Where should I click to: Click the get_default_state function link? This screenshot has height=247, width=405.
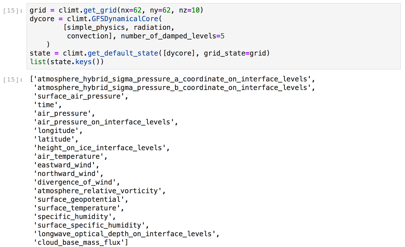tap(123, 53)
